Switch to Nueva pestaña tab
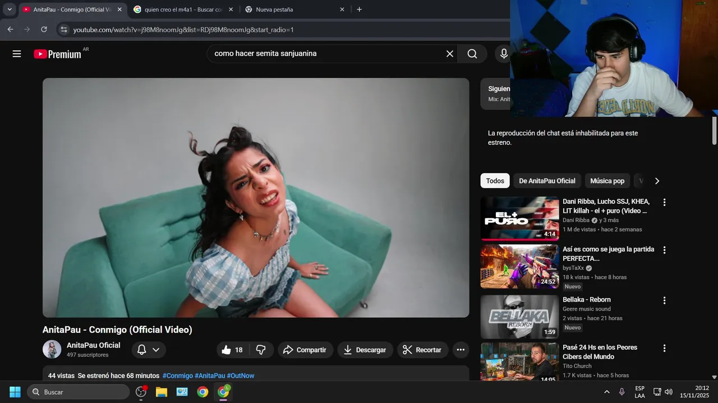Viewport: 718px width, 403px height. [x=295, y=10]
